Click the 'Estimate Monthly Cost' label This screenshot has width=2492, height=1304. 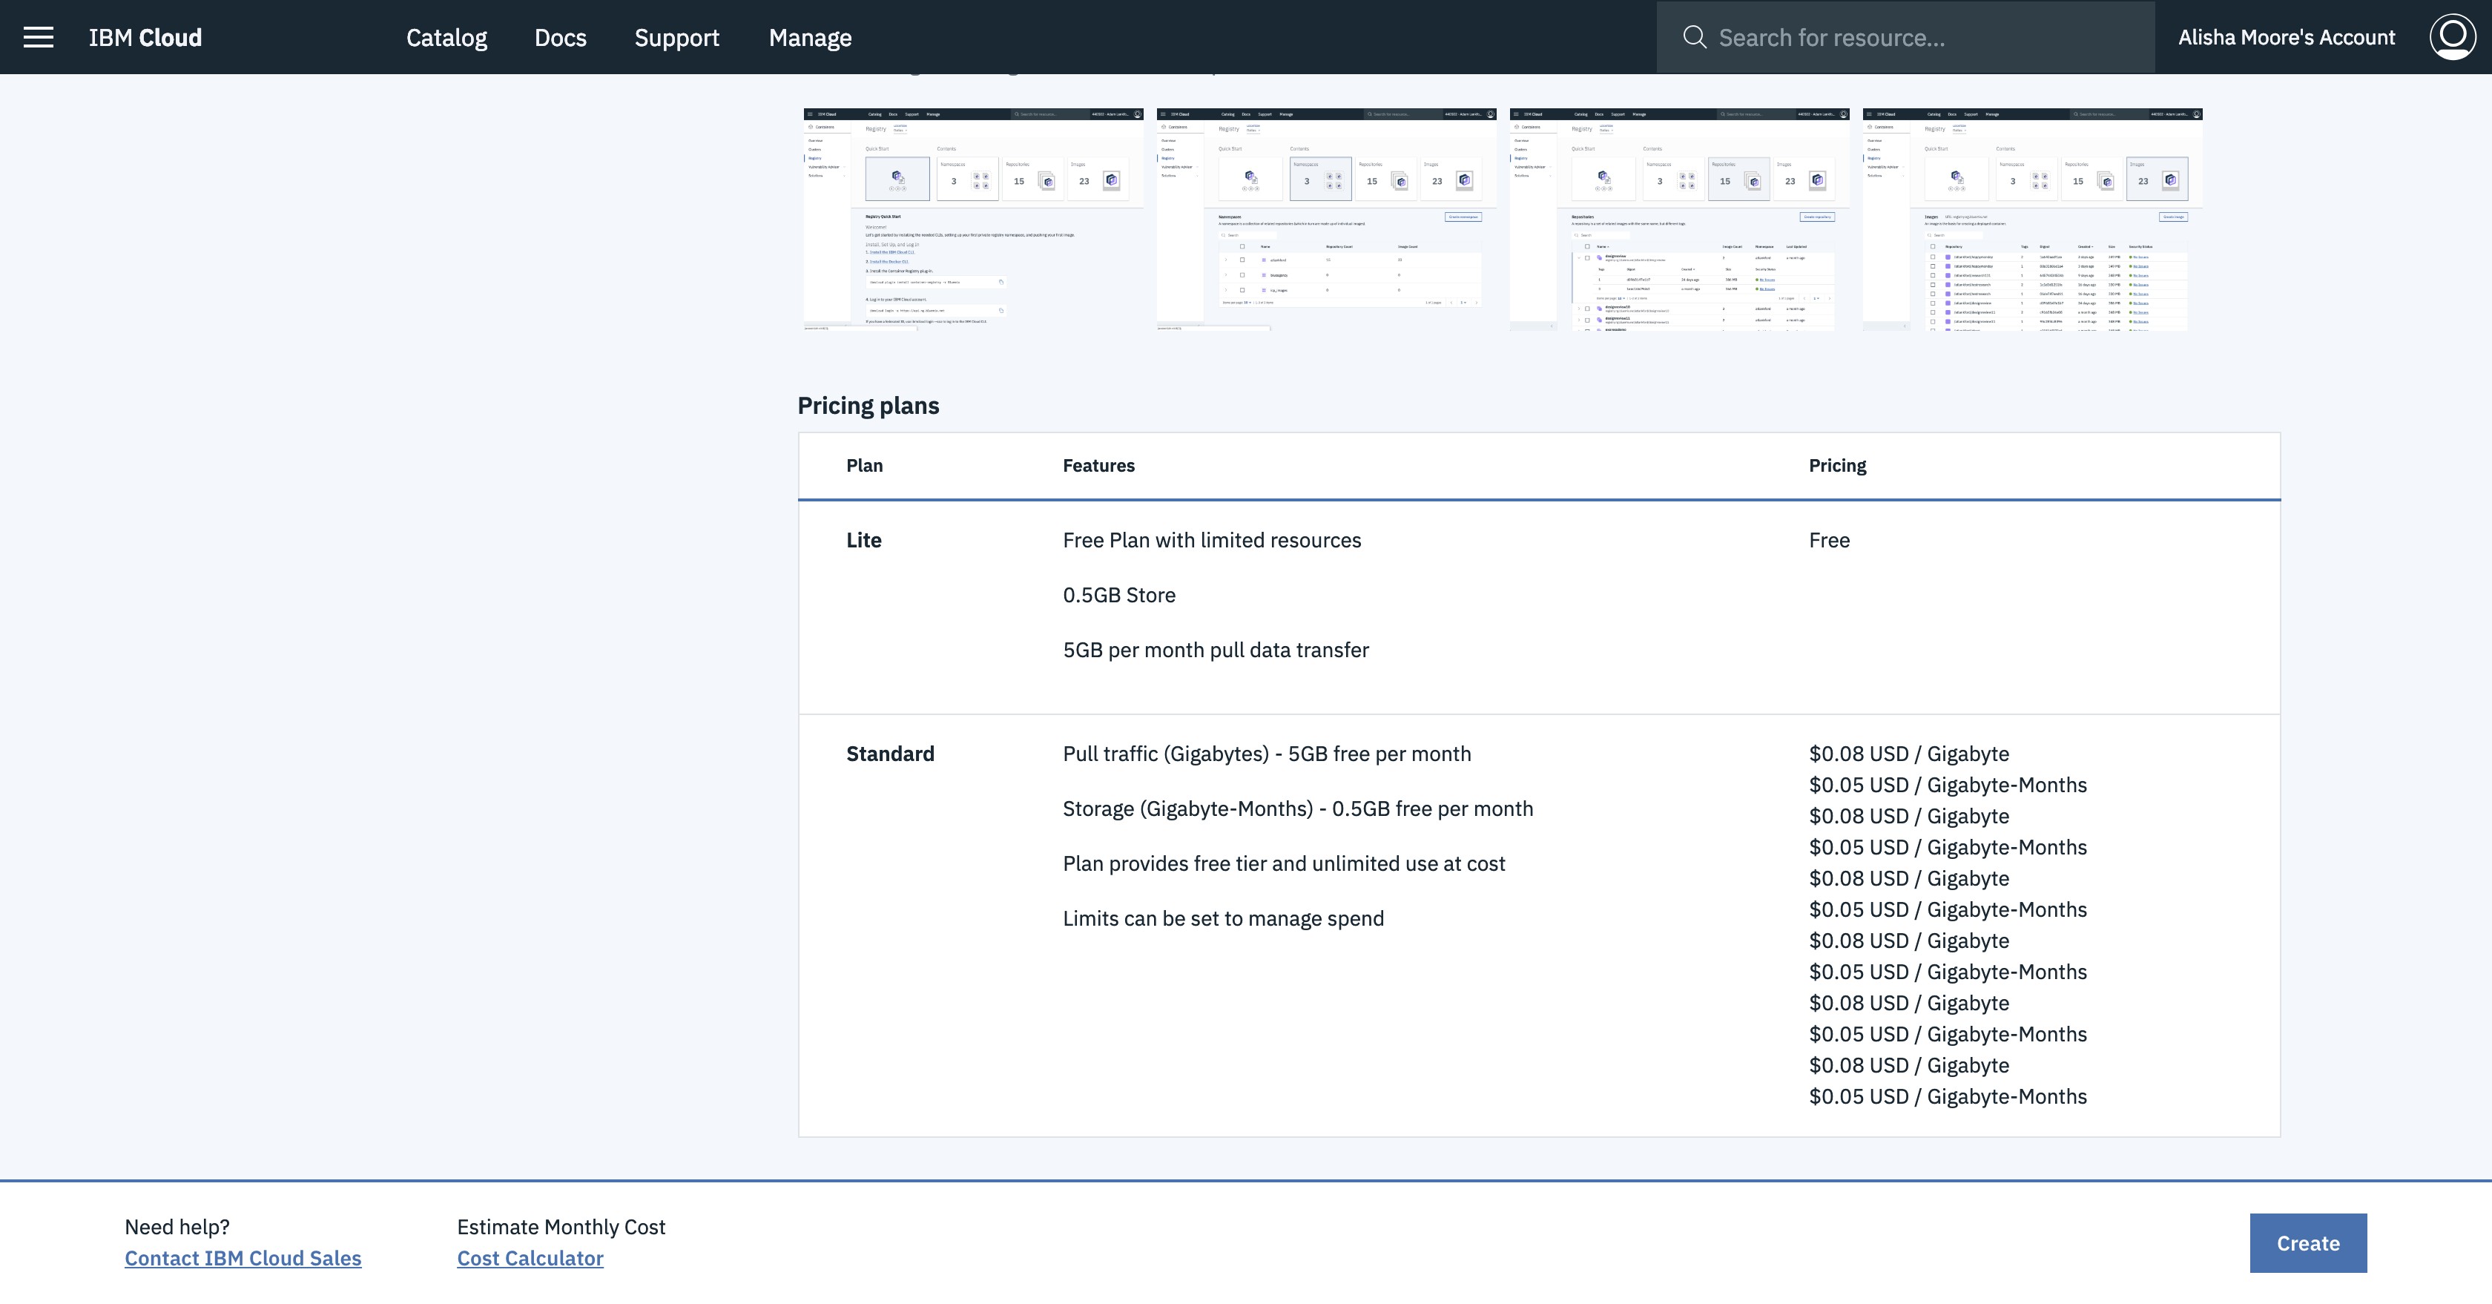click(x=561, y=1227)
